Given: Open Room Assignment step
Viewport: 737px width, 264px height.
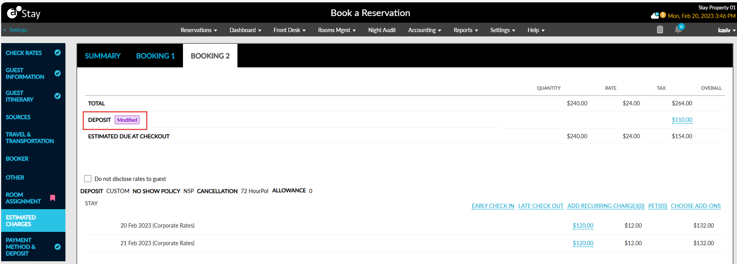Looking at the screenshot, I should click(x=23, y=198).
